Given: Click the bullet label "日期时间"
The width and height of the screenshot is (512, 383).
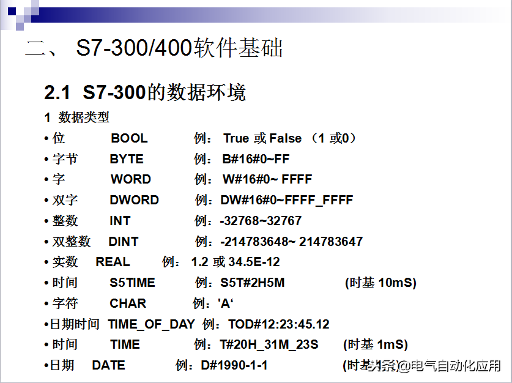Looking at the screenshot, I should 75,324.
